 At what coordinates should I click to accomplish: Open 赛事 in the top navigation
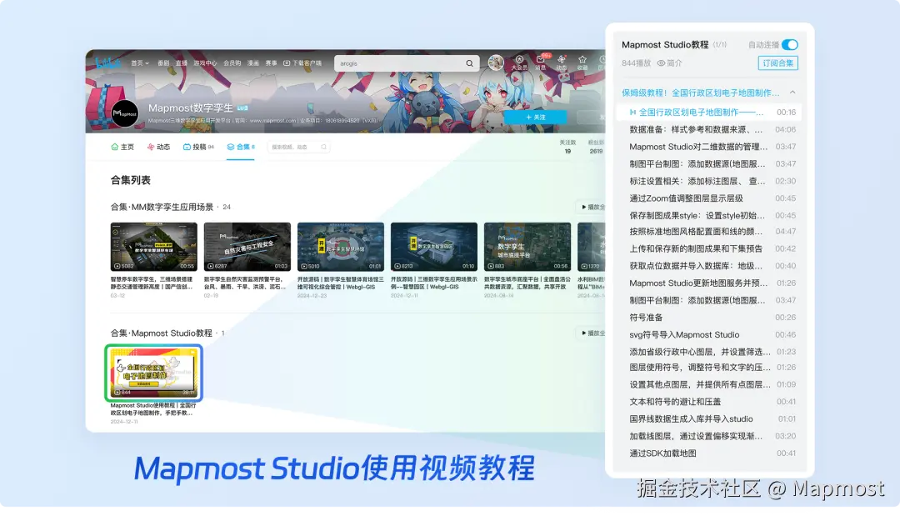271,63
